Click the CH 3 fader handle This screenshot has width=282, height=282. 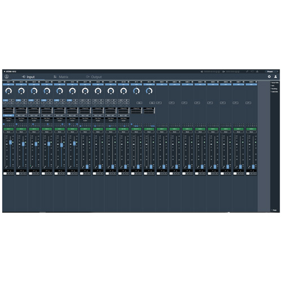pyautogui.click(x=36, y=144)
